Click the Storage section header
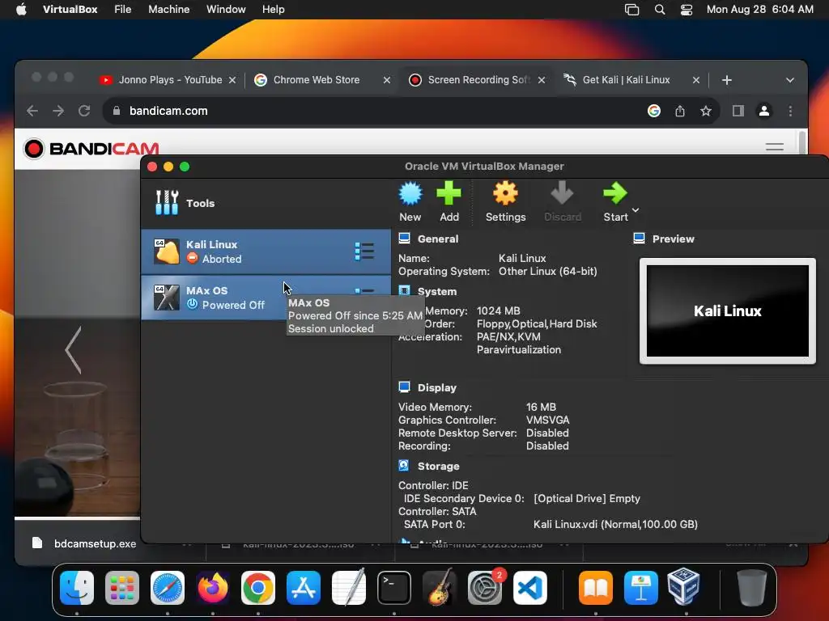 (438, 467)
